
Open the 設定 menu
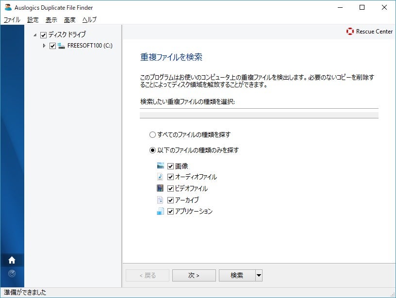point(33,20)
